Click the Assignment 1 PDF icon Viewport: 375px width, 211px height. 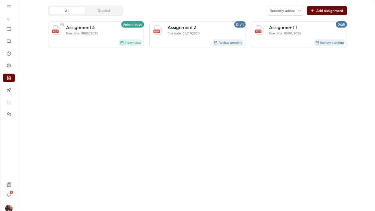(x=258, y=30)
